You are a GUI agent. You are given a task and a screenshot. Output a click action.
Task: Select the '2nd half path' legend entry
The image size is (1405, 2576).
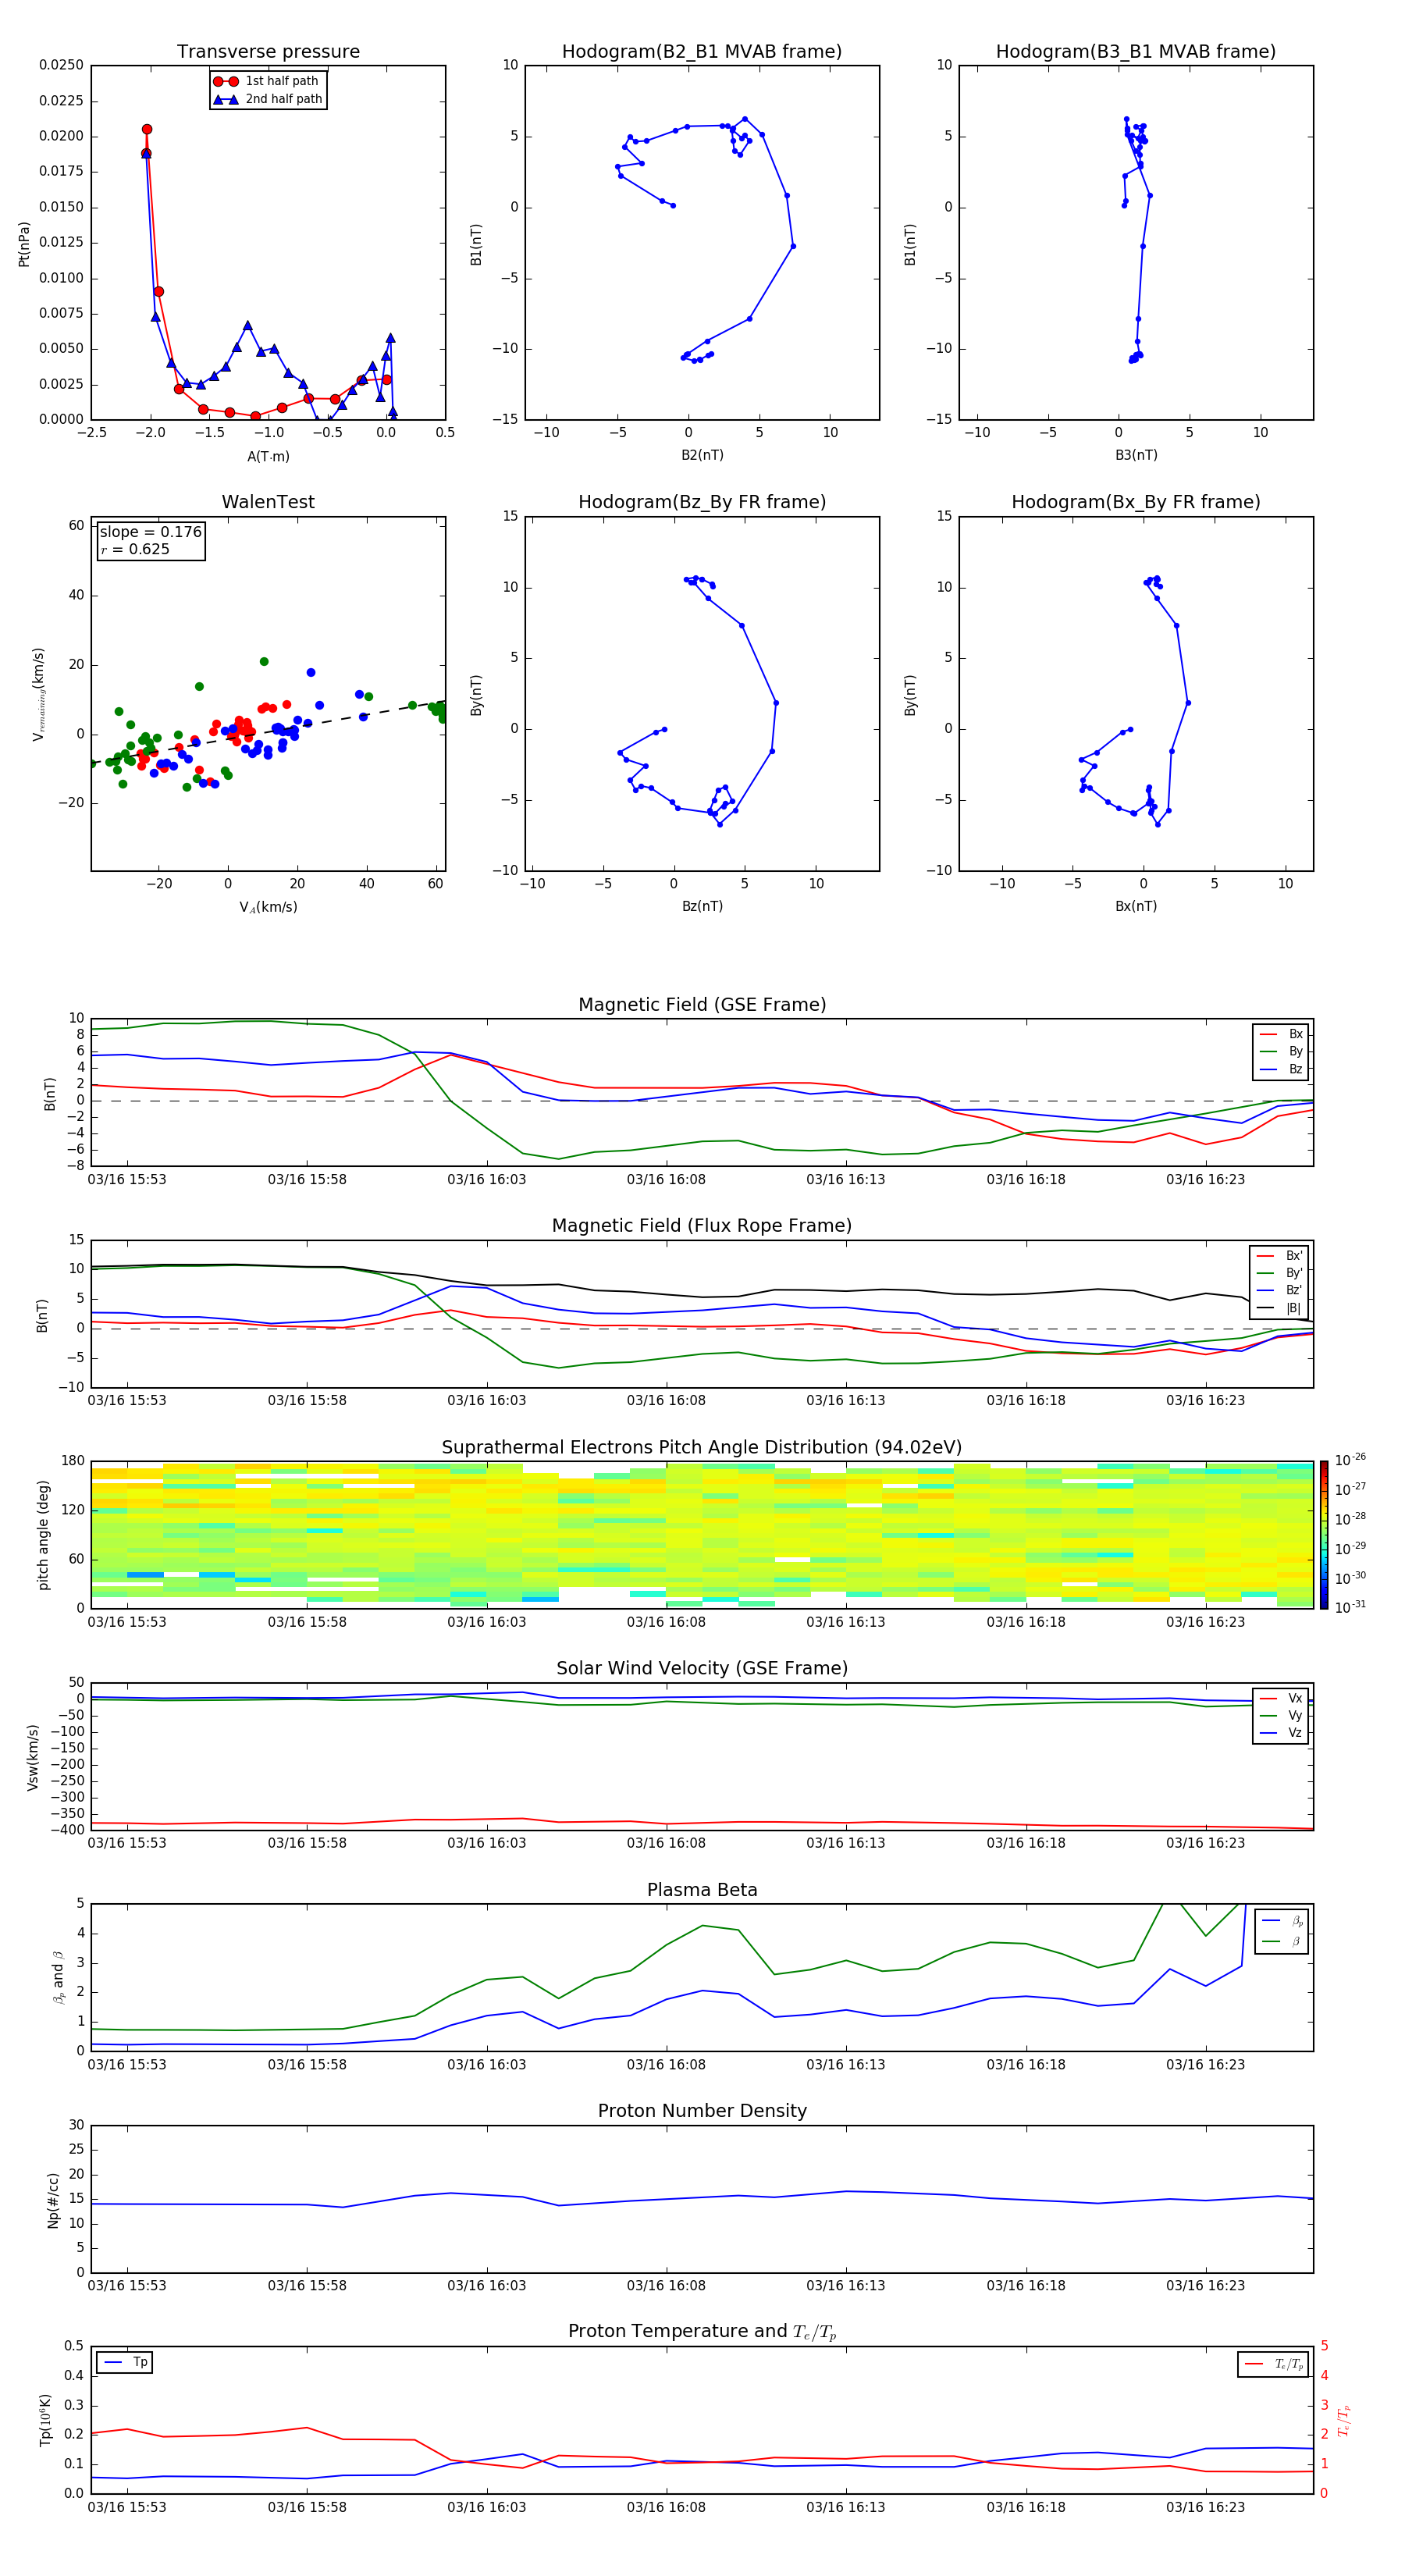pos(268,99)
